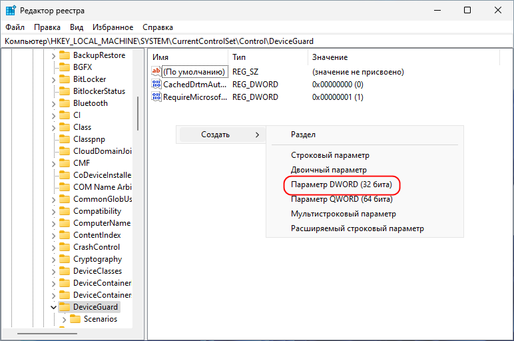Viewport: 514px width, 341px height.
Task: Click the registry path address bar
Action: pos(256,41)
